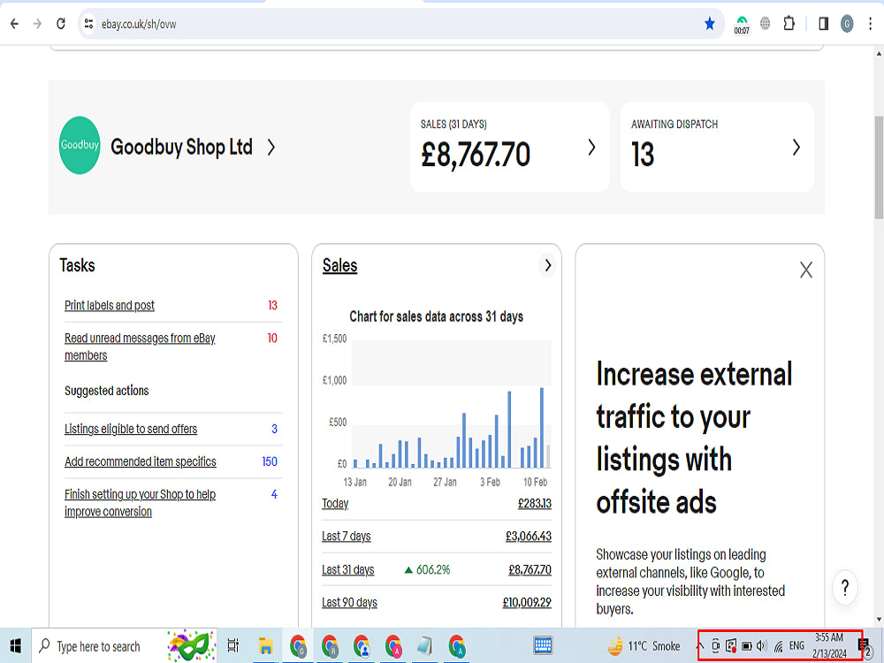The image size is (884, 663).
Task: Click the taskbar volume speaker icon
Action: pyautogui.click(x=762, y=646)
